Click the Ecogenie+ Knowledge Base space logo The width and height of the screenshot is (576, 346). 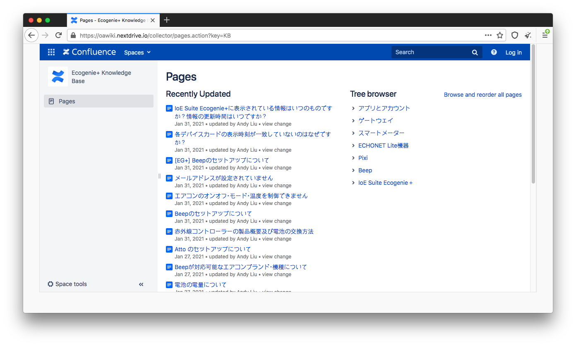tap(58, 76)
